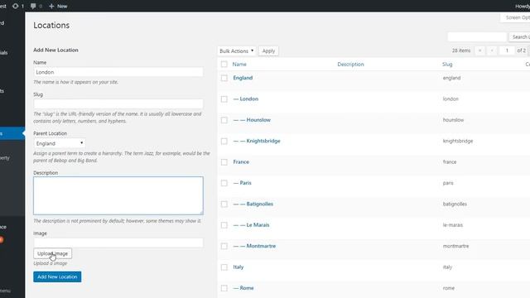Image resolution: width=530 pixels, height=298 pixels.
Task: Open the Knightsbridge location link
Action: coord(263,141)
